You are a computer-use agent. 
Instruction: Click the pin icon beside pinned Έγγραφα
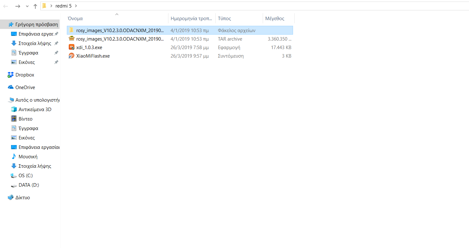coord(56,53)
